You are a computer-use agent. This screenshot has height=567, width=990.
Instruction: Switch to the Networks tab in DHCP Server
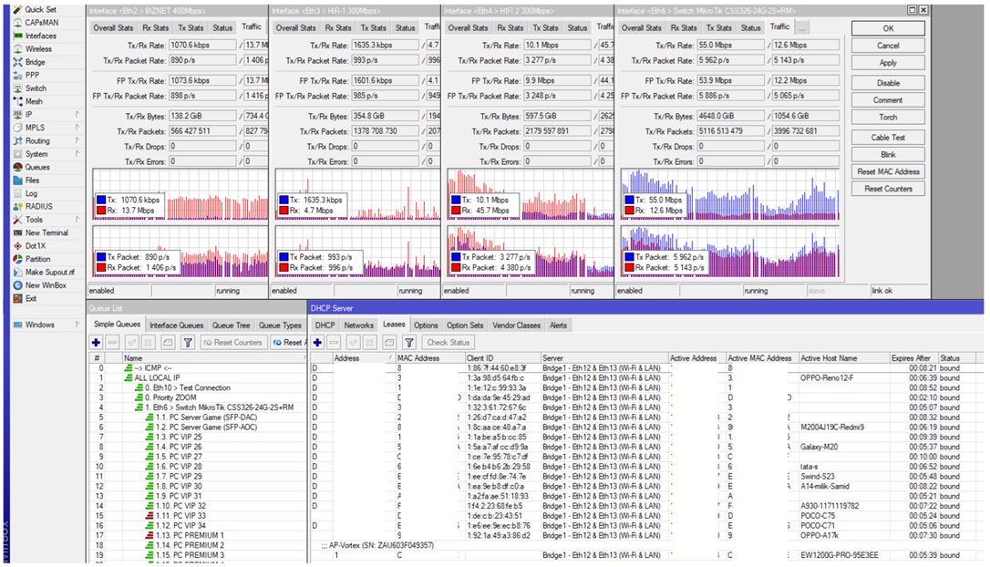coord(358,325)
